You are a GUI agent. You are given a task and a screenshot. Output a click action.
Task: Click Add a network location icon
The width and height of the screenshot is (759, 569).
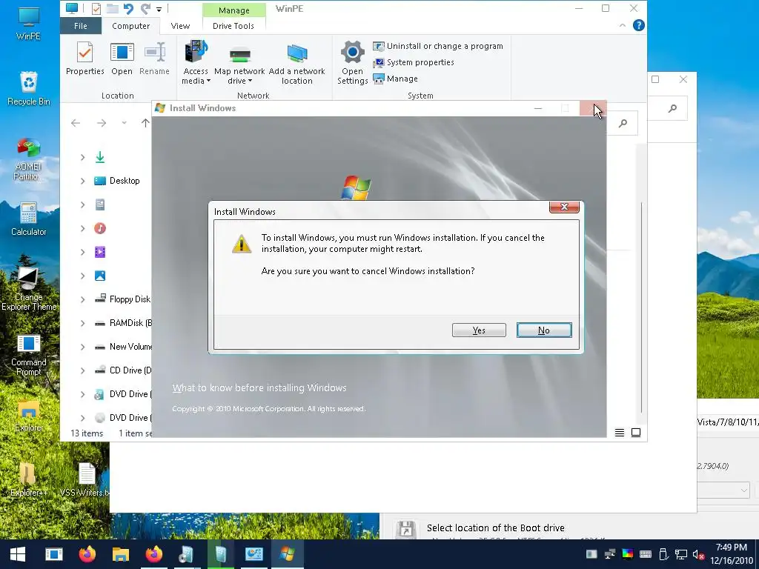tap(296, 62)
